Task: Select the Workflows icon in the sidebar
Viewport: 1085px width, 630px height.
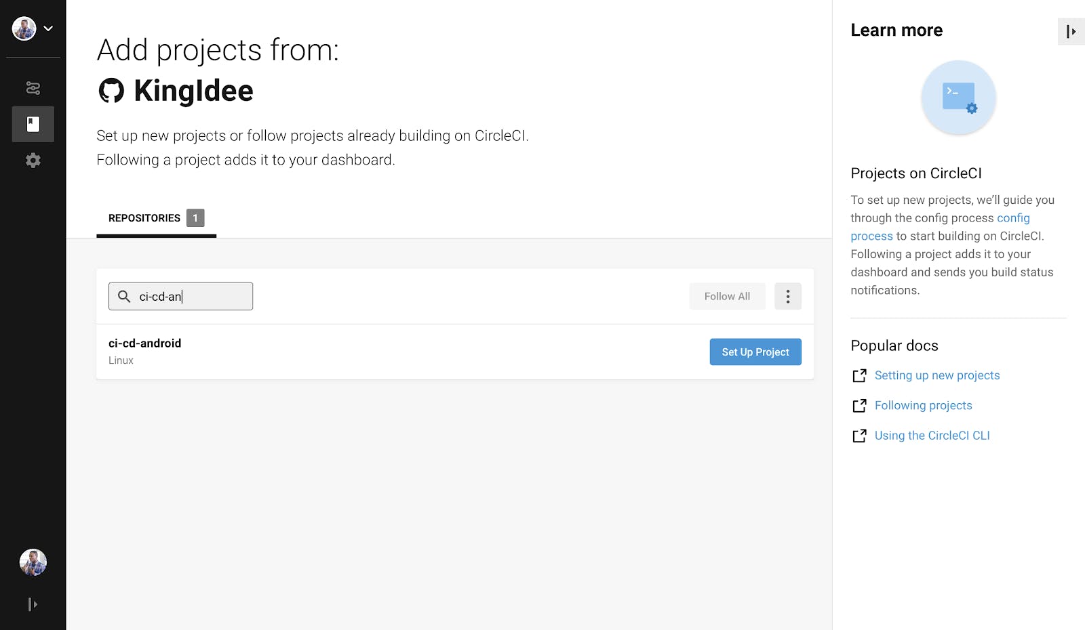Action: tap(33, 88)
